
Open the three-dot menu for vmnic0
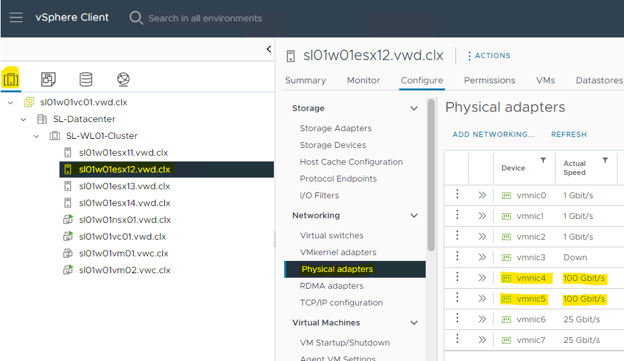[x=457, y=195]
